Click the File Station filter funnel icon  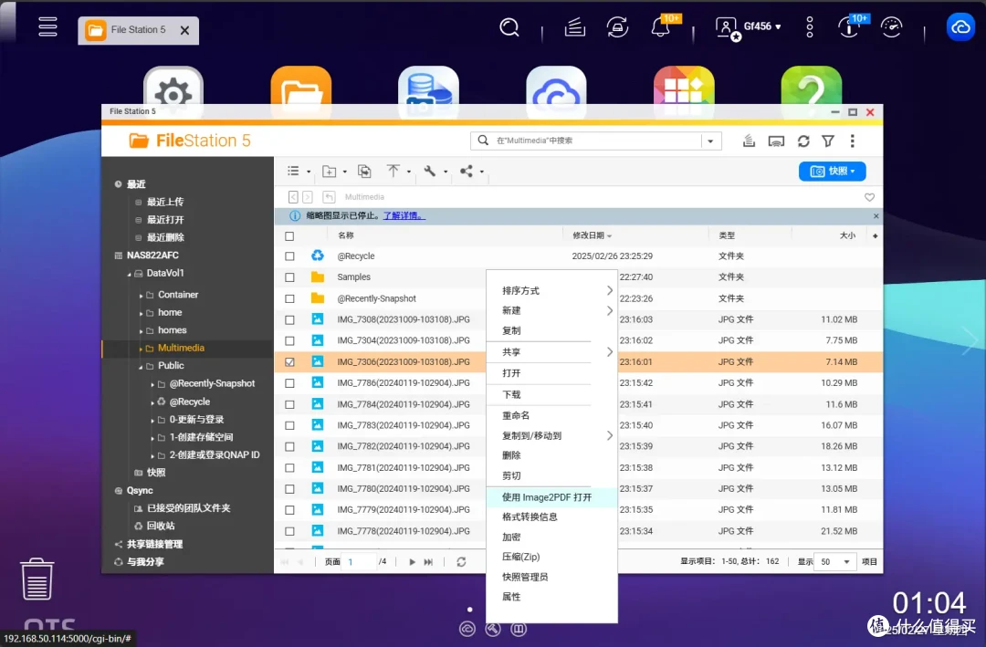point(828,141)
